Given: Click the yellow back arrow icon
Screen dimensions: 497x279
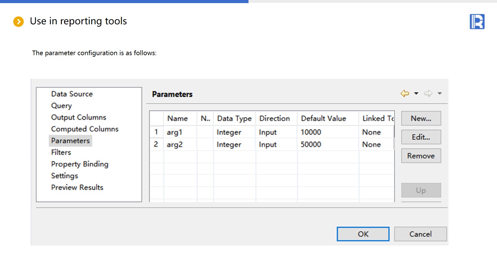Looking at the screenshot, I should 405,93.
